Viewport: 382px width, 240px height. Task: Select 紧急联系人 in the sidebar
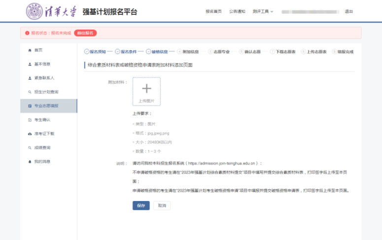[49, 78]
